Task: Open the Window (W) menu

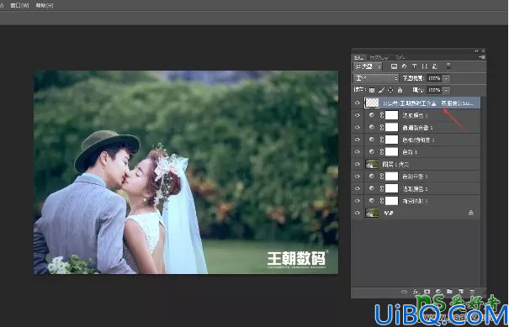Action: tap(19, 5)
